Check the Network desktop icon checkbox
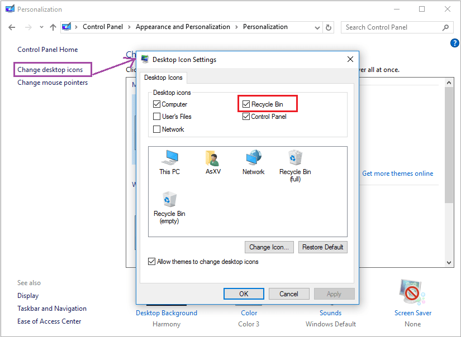The image size is (461, 337). tap(157, 129)
